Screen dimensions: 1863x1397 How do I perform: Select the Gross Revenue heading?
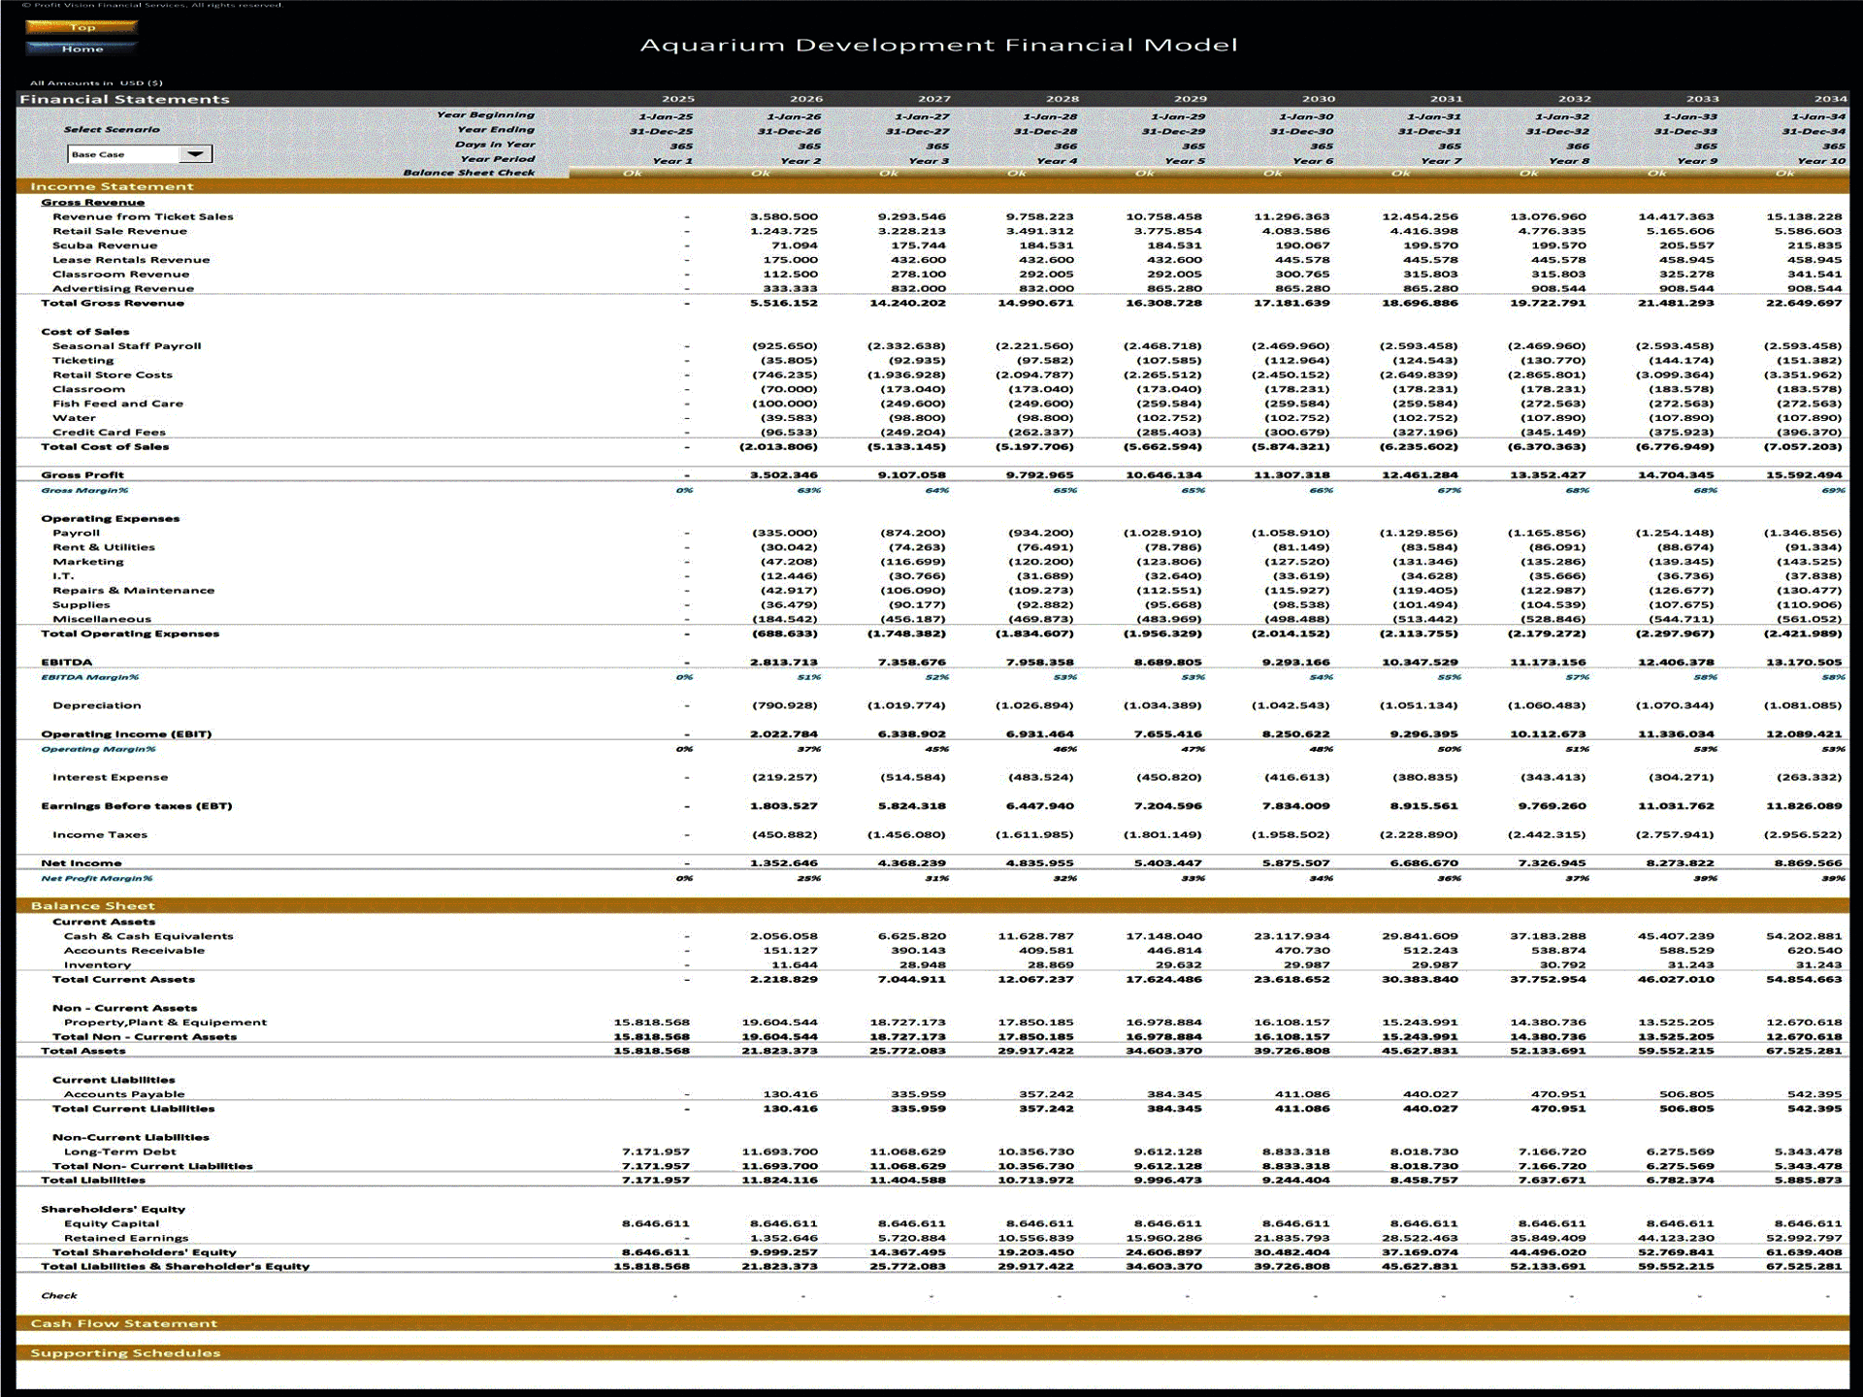(92, 203)
